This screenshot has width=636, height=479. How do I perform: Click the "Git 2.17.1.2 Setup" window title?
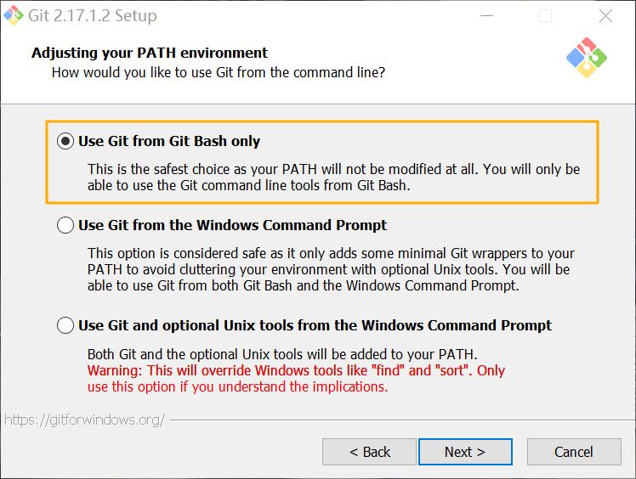[x=93, y=16]
